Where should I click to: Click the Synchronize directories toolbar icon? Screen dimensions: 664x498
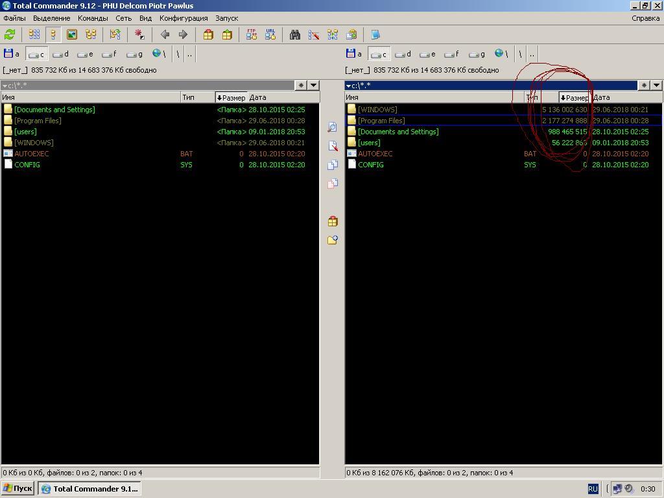pos(333,35)
